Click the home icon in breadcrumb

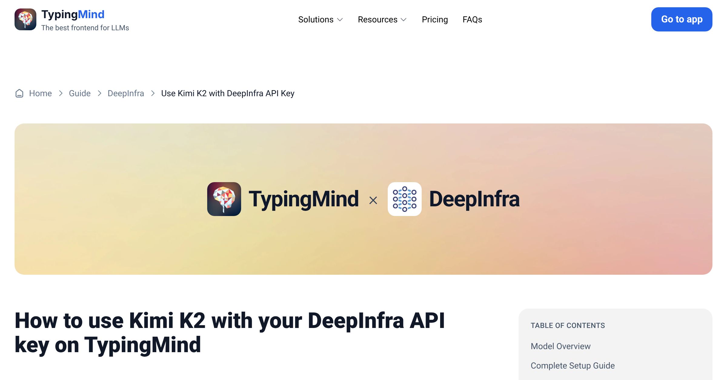[19, 93]
